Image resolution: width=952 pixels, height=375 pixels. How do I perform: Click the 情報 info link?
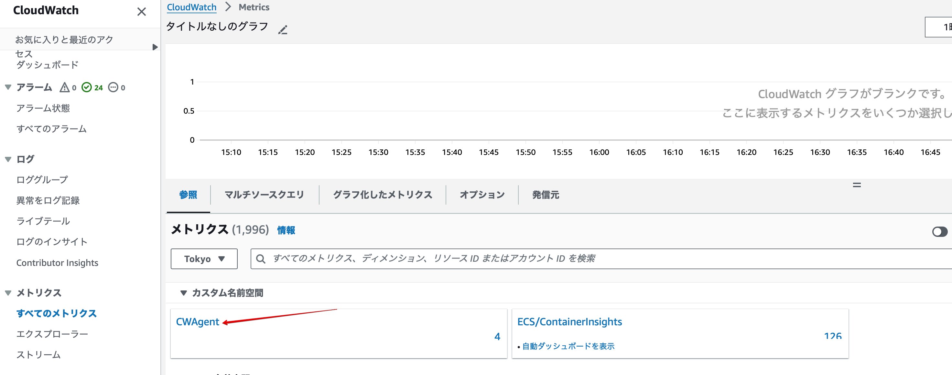[286, 230]
